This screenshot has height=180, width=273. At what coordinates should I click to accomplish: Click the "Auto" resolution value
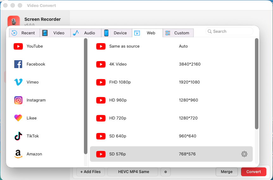click(x=183, y=46)
